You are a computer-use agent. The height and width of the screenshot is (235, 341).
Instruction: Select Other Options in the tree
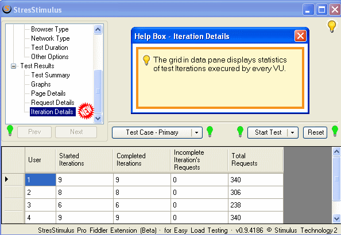pos(50,57)
